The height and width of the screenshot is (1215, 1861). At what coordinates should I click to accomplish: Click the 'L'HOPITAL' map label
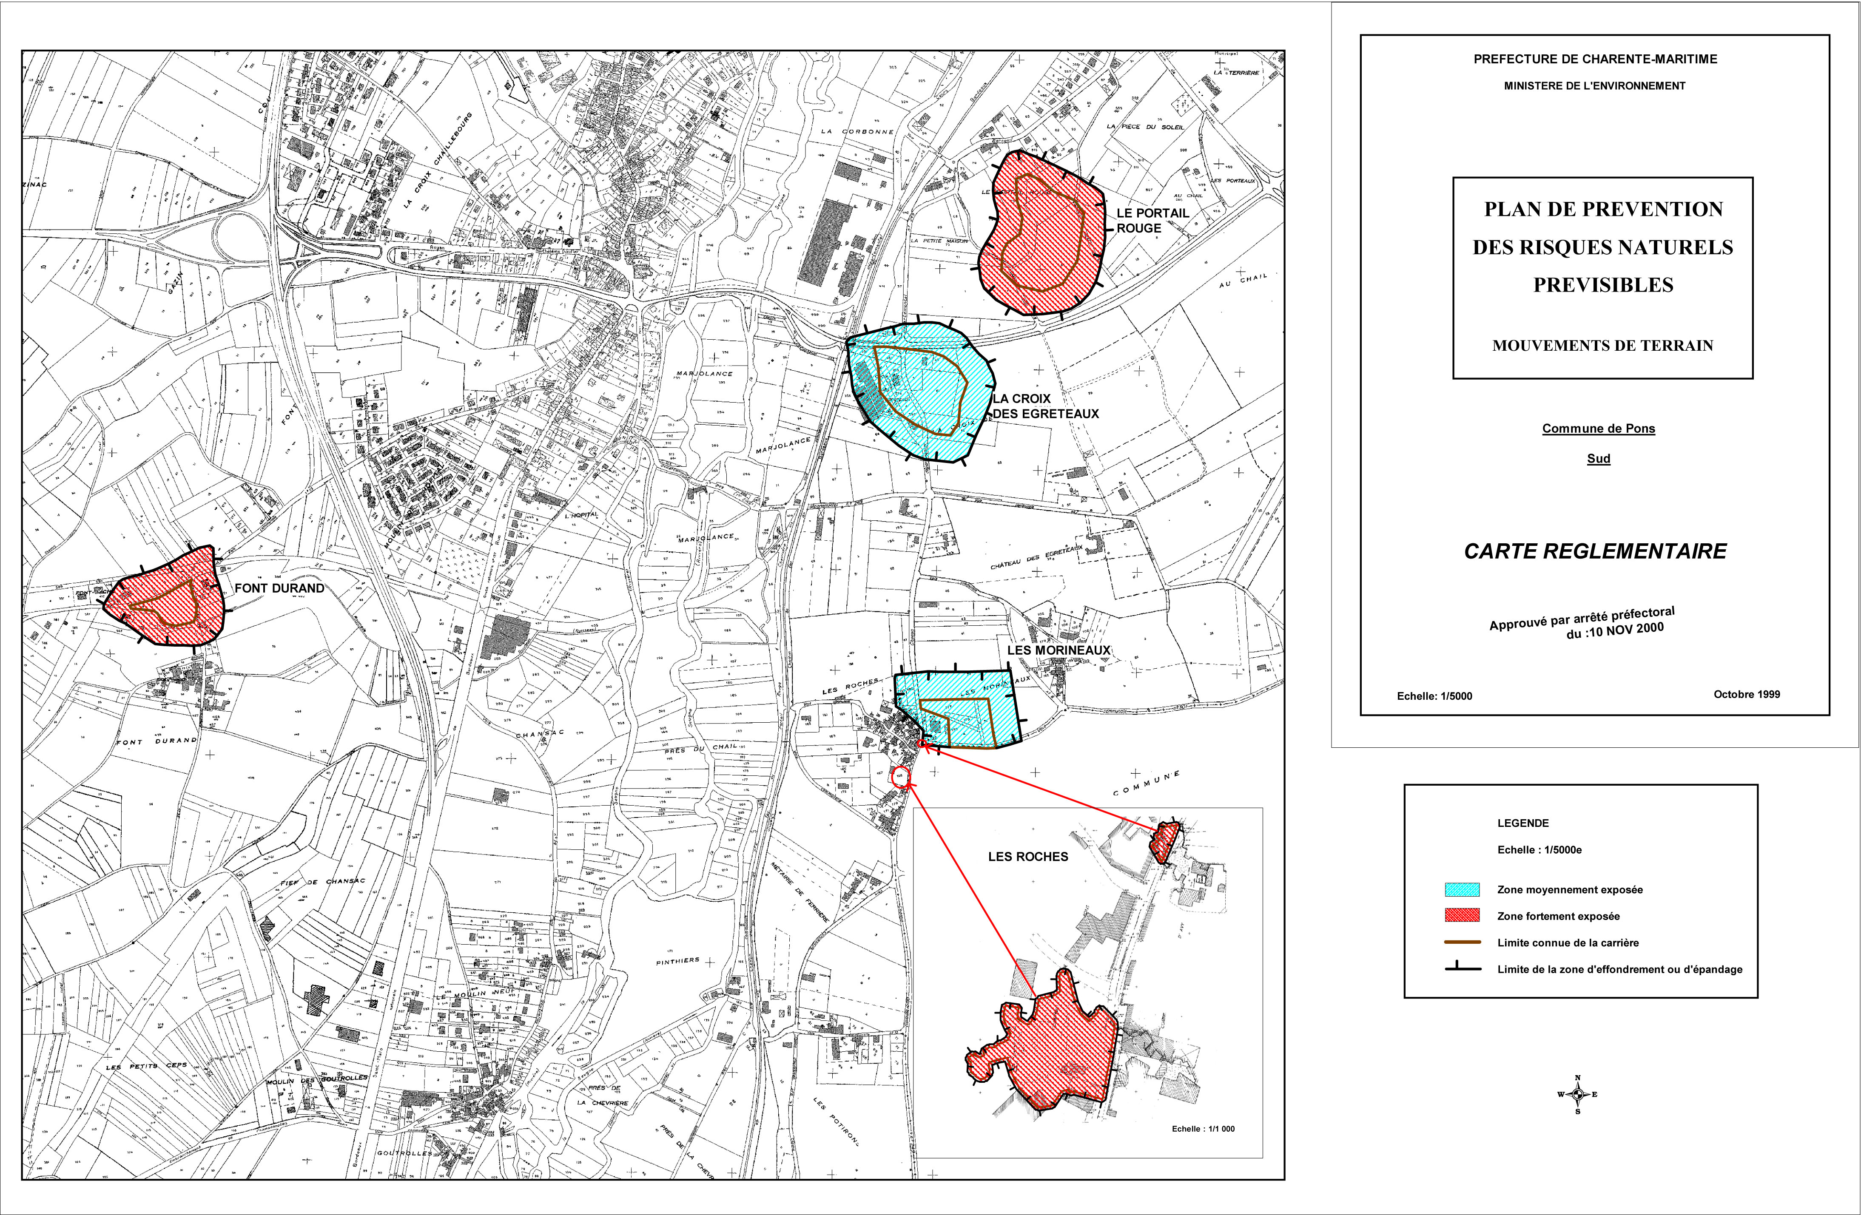click(x=581, y=515)
